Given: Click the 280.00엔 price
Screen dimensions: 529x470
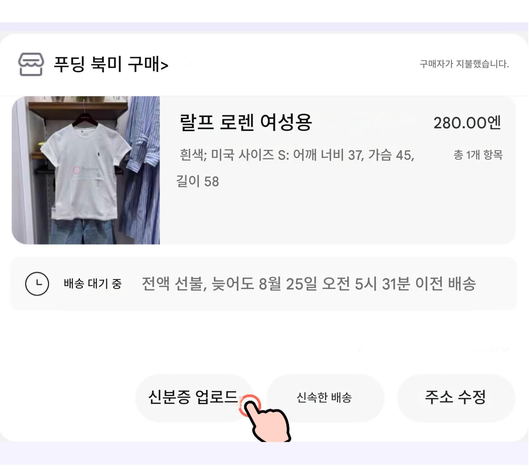Looking at the screenshot, I should point(467,123).
